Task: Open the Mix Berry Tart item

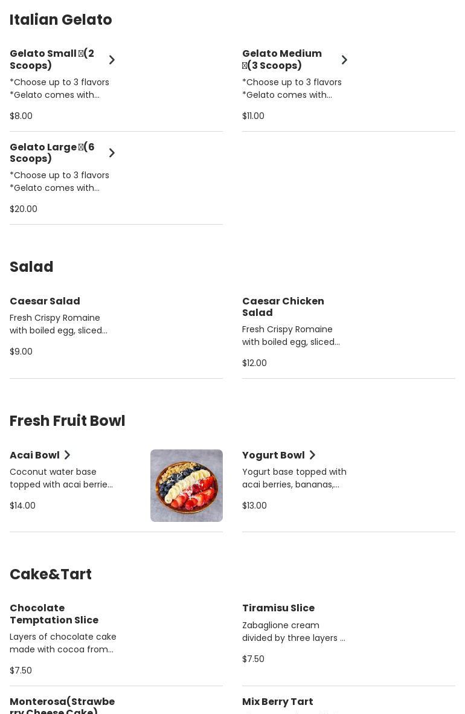Action: click(277, 702)
